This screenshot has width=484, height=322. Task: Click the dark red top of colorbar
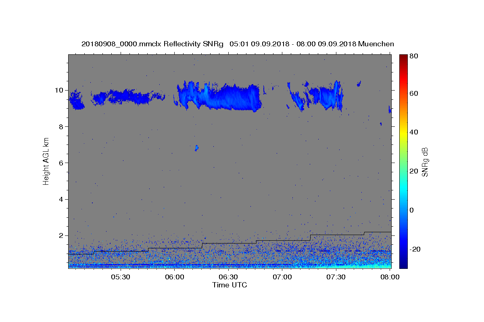[403, 57]
